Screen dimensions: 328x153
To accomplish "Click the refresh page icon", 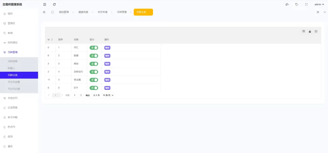I will point(54,4).
